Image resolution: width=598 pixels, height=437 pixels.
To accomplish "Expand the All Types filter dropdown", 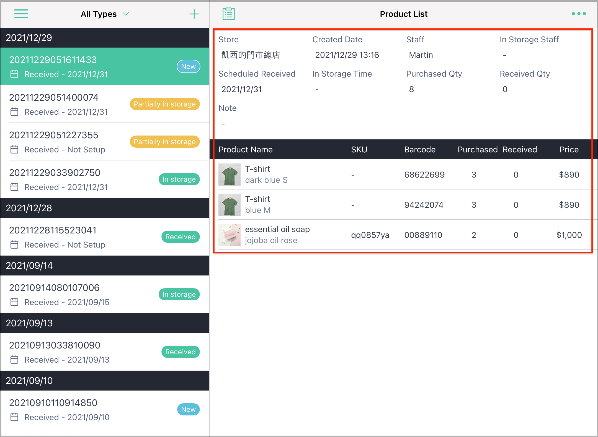I will [105, 14].
